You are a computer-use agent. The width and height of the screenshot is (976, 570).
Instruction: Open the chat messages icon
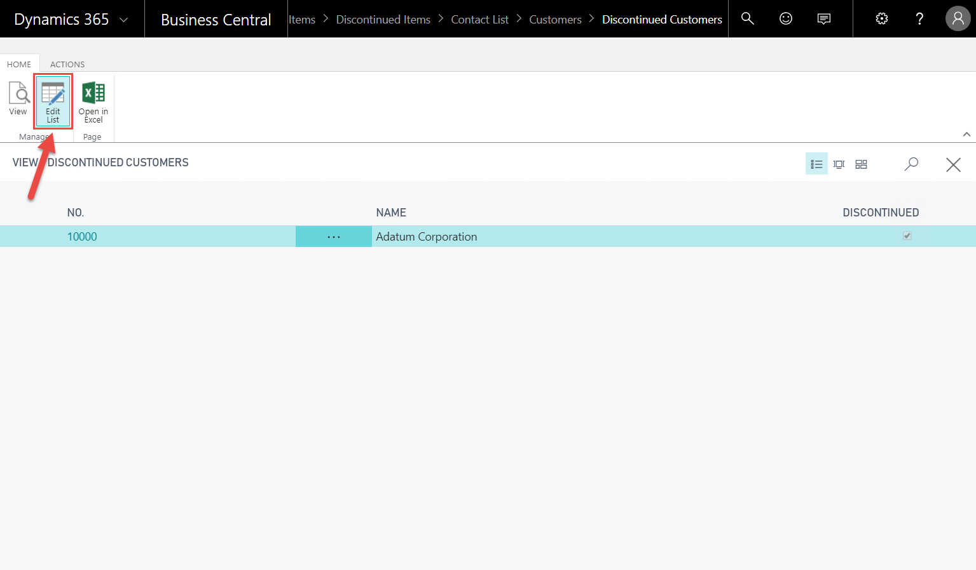click(824, 19)
